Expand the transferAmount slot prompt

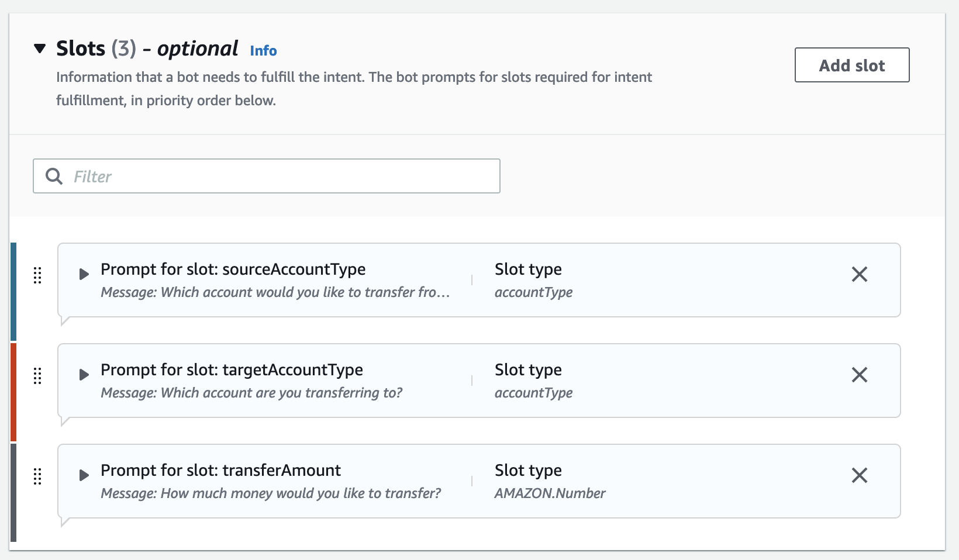tap(84, 475)
